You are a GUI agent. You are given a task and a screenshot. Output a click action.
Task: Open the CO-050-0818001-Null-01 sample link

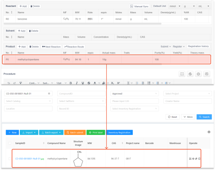point(28,158)
